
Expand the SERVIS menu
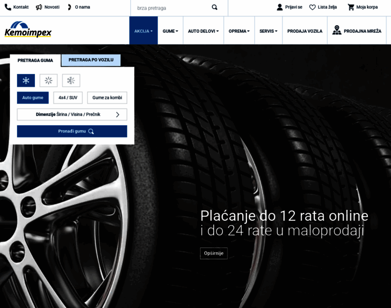(269, 31)
